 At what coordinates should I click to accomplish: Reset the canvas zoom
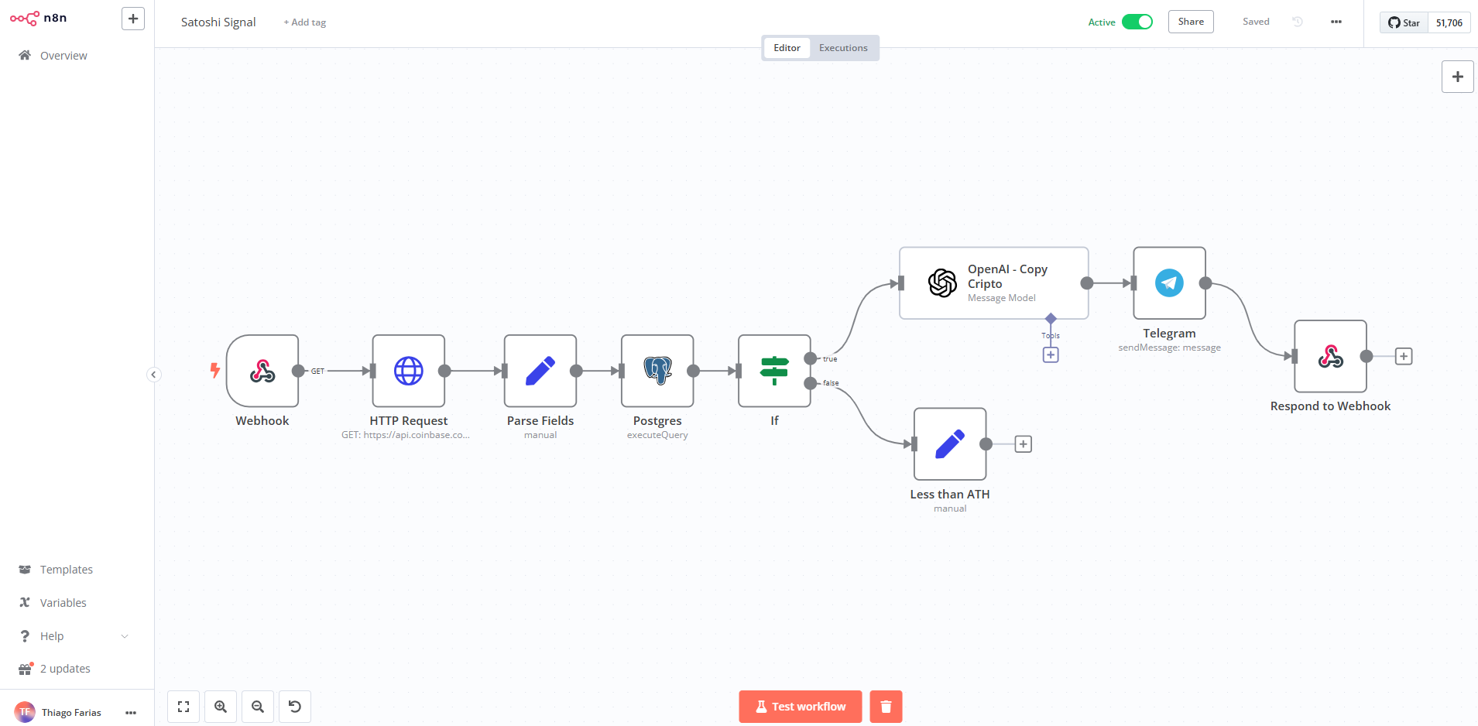click(x=295, y=707)
